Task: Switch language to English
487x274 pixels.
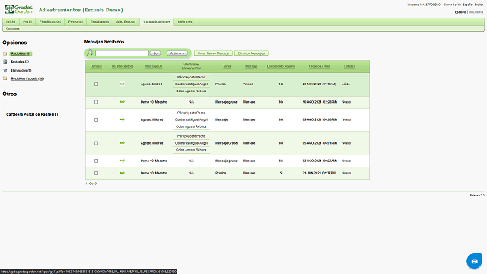Action: click(x=479, y=5)
